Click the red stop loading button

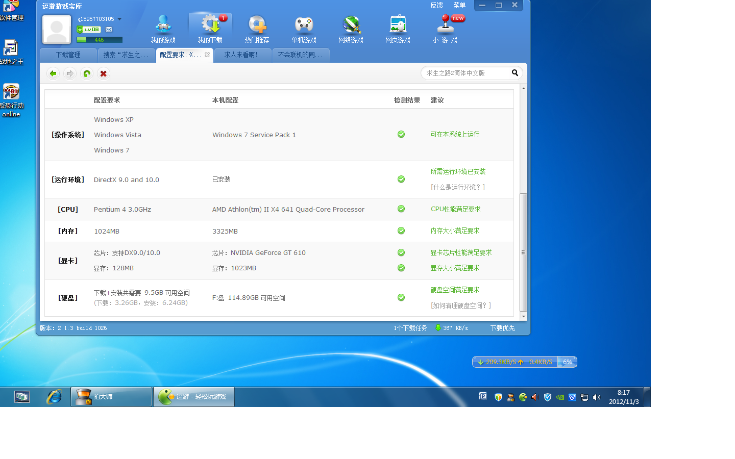coord(104,73)
